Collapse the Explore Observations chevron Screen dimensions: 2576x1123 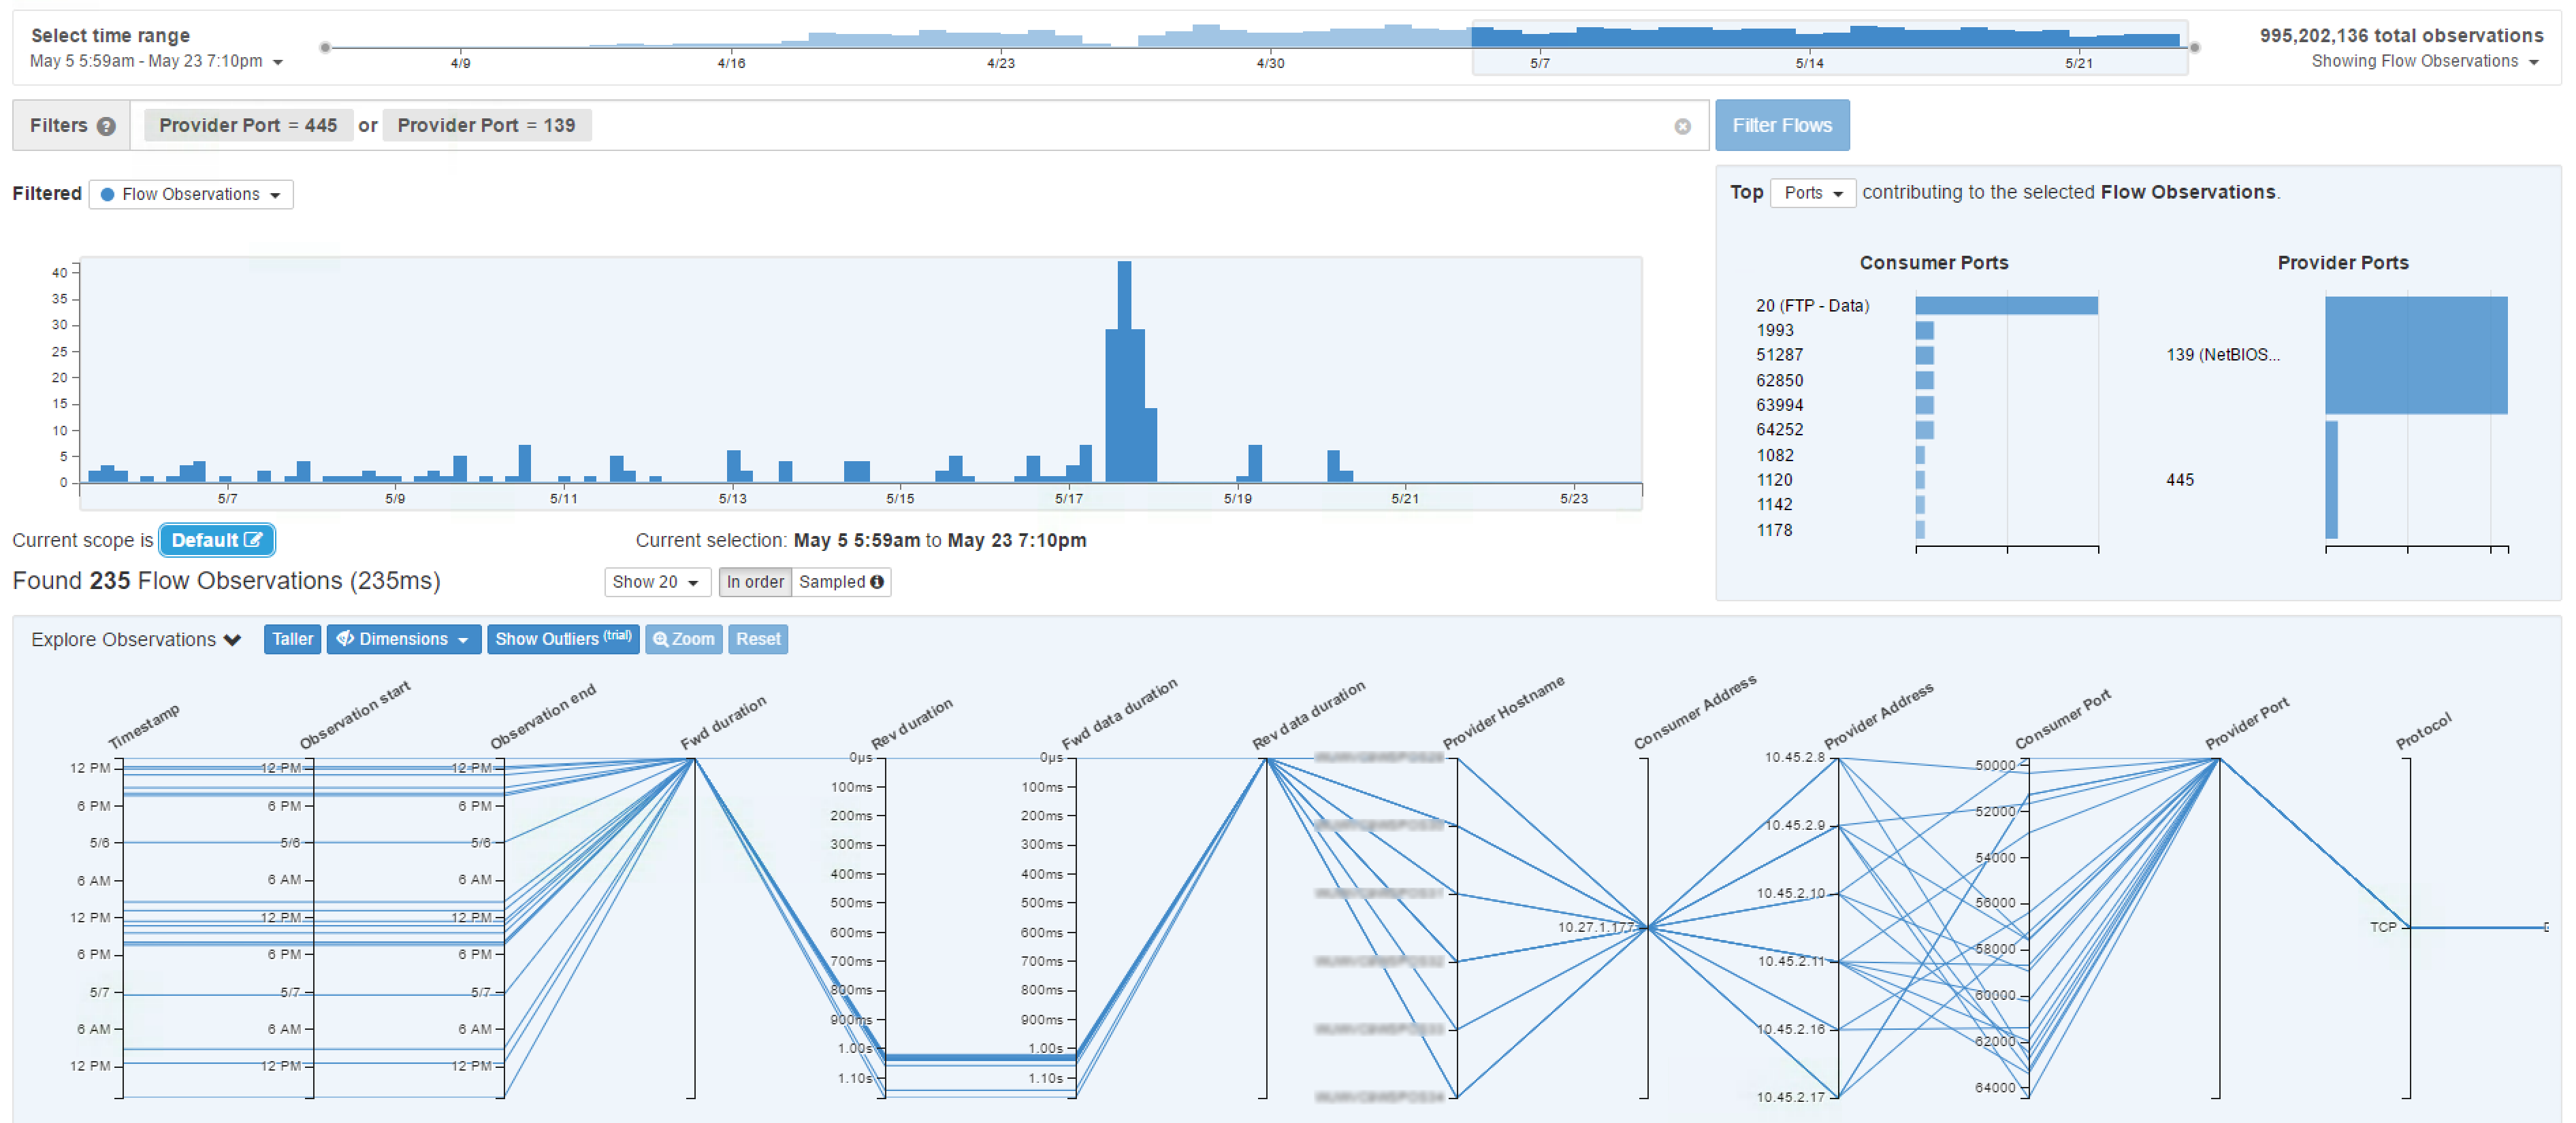click(x=233, y=639)
